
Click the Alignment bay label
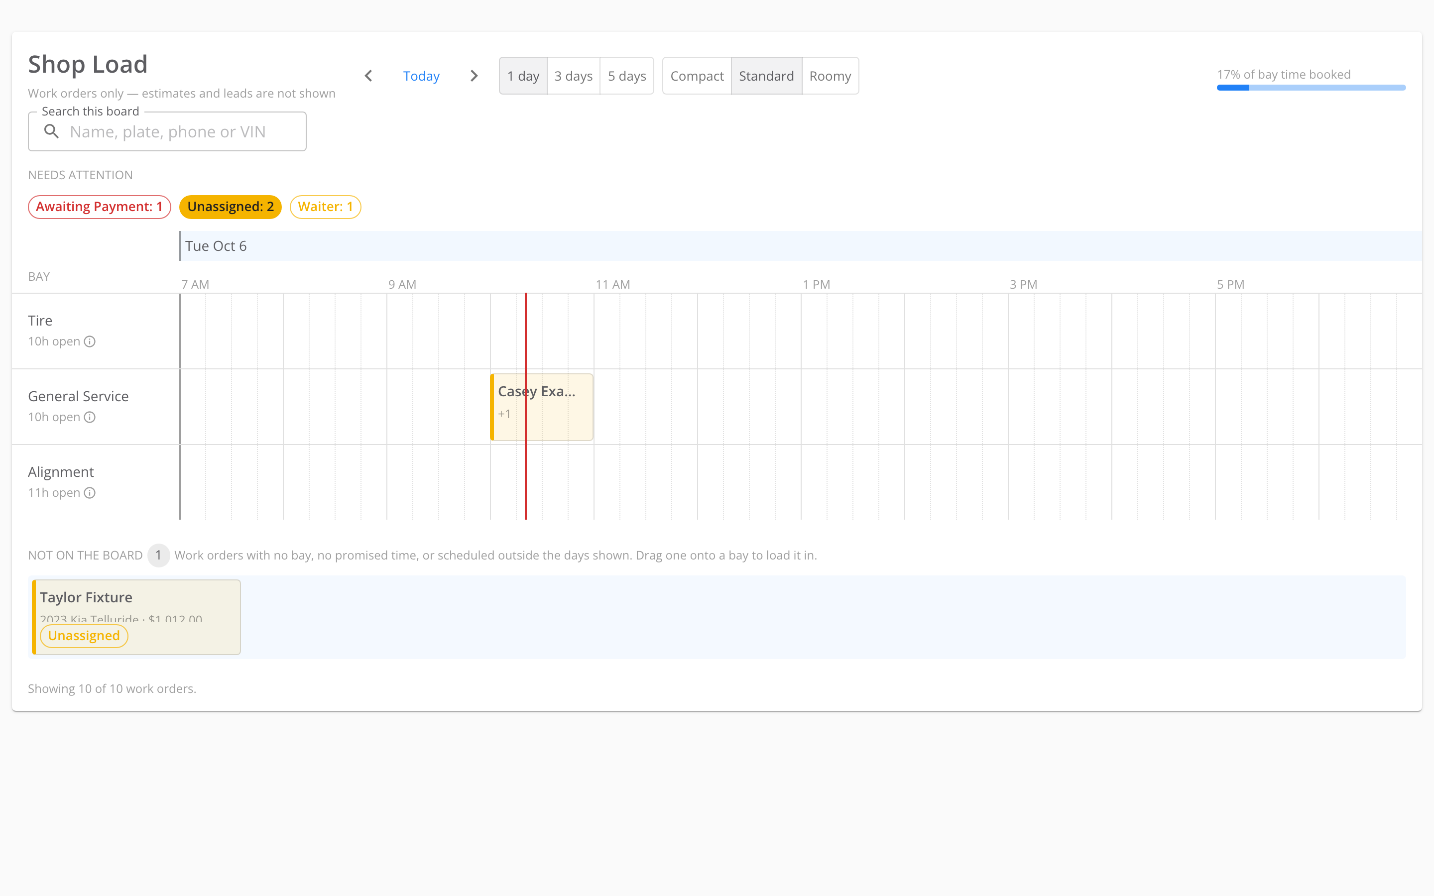click(61, 472)
